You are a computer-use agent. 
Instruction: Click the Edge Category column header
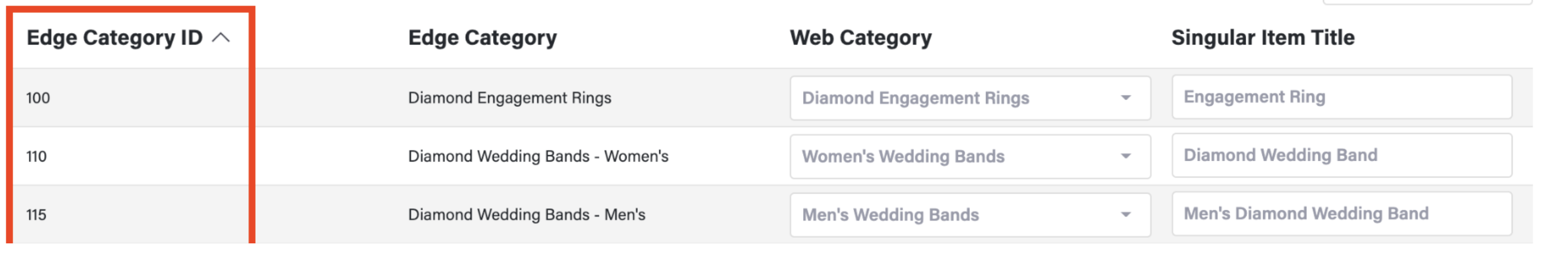[482, 37]
